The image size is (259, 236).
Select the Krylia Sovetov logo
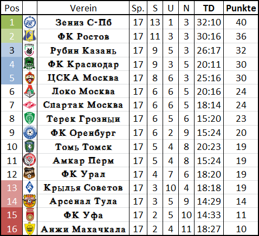[x=30, y=187]
